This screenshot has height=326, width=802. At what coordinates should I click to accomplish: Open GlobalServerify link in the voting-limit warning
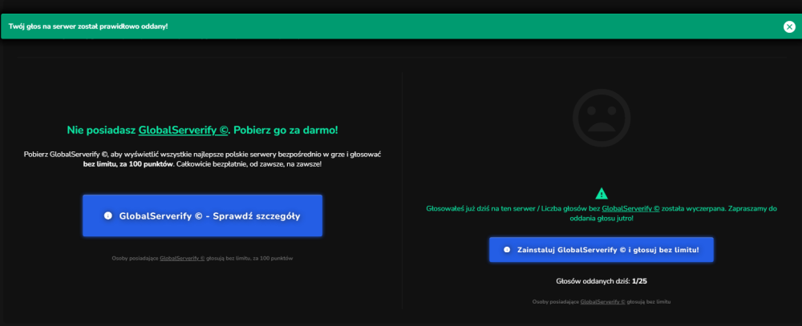click(630, 208)
